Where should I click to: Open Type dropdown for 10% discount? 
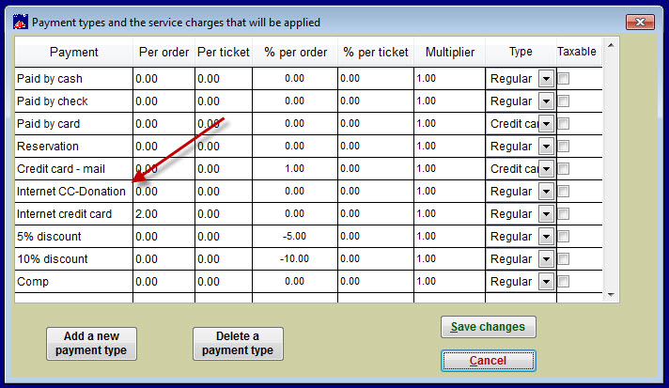tap(546, 259)
